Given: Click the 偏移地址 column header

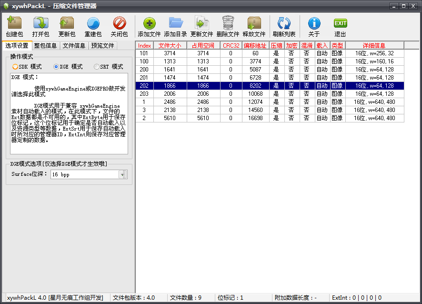Looking at the screenshot, I should 256,46.
